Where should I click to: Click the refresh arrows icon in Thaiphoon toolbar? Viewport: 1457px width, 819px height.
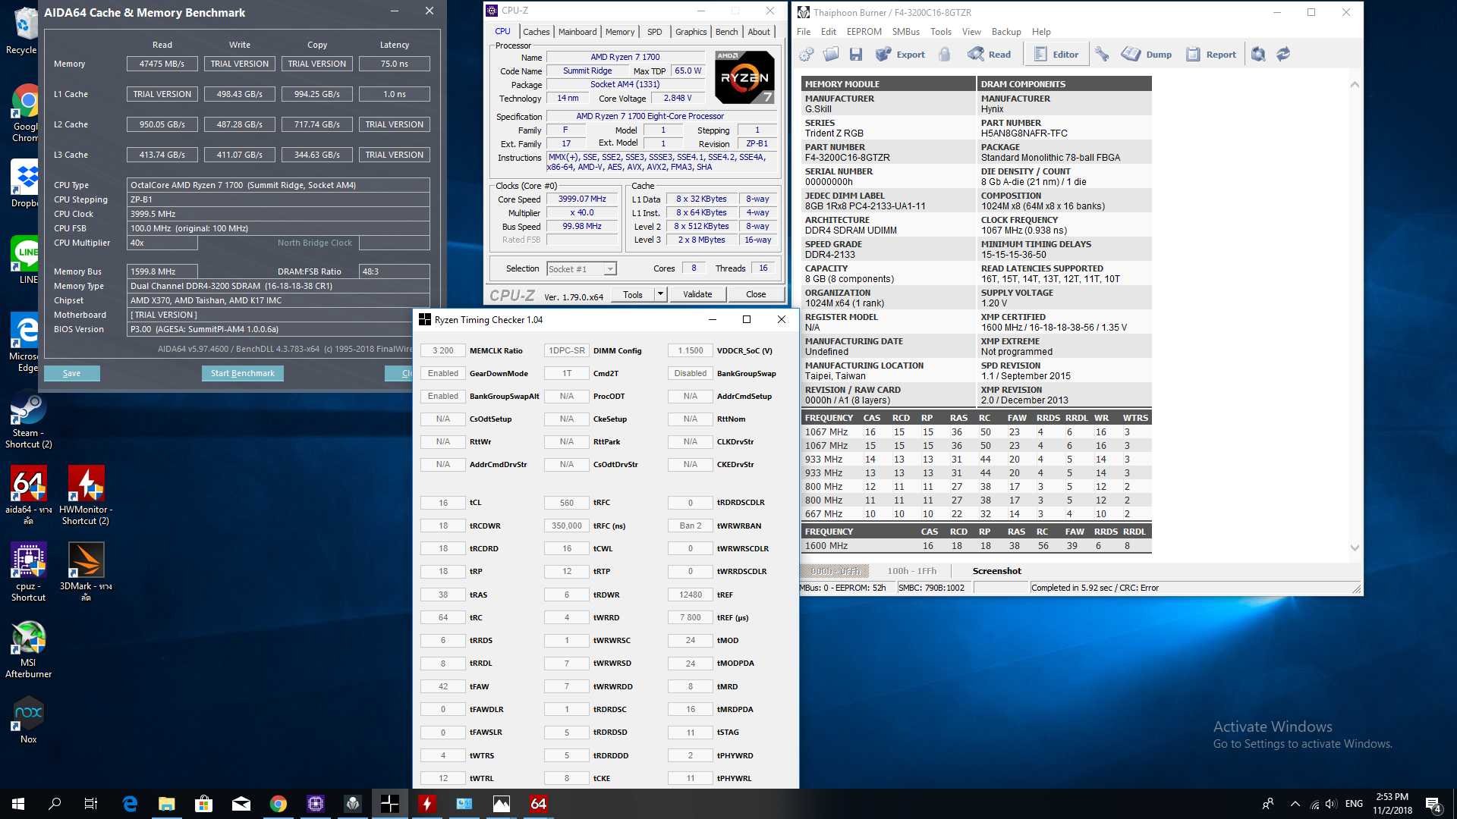coord(1283,55)
